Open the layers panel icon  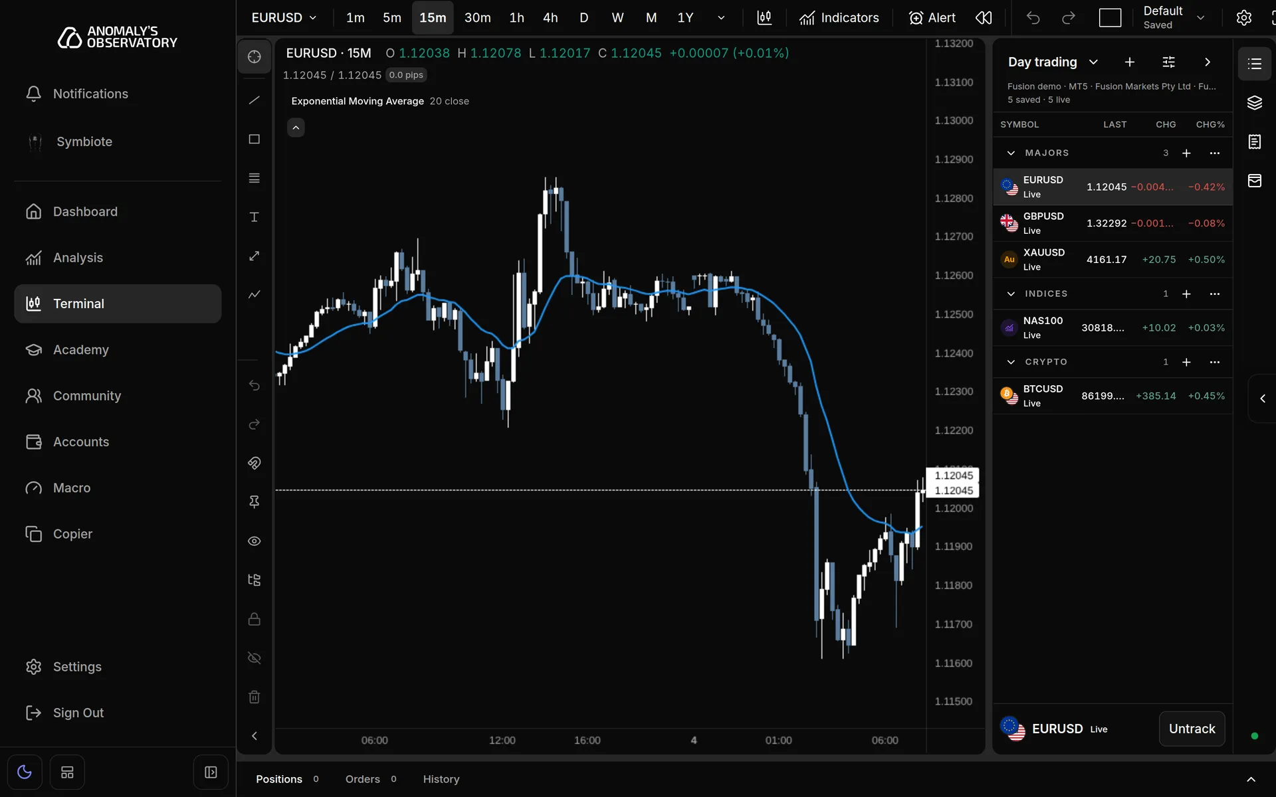click(x=1254, y=102)
